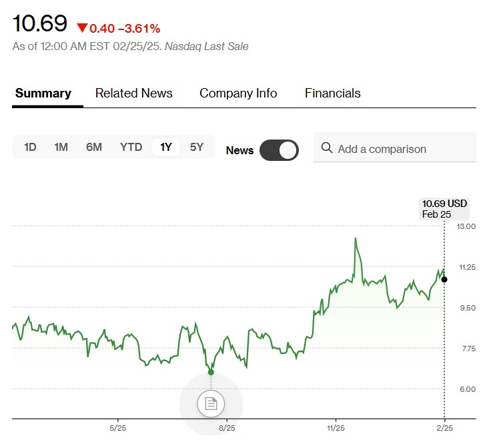Set the chart range to 1D
Screen dimensions: 485x446
click(x=30, y=148)
